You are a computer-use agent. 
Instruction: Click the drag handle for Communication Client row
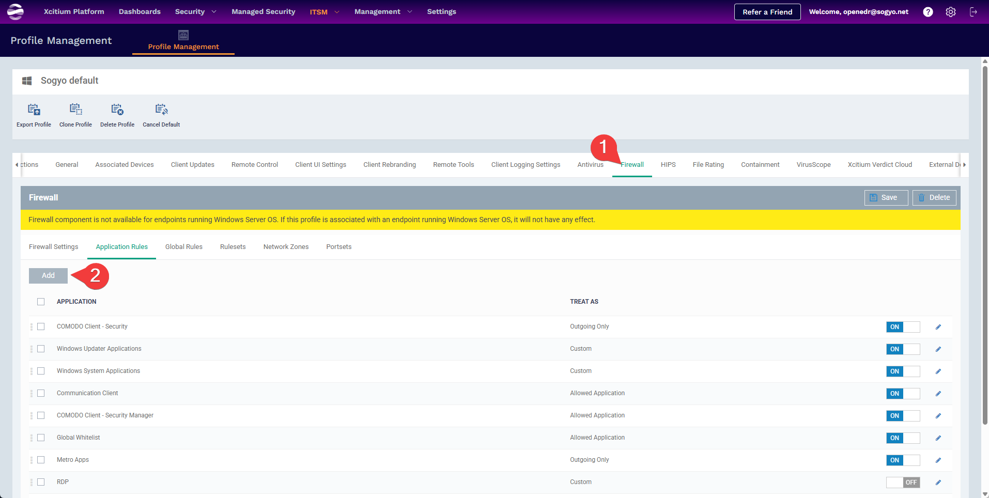point(32,393)
